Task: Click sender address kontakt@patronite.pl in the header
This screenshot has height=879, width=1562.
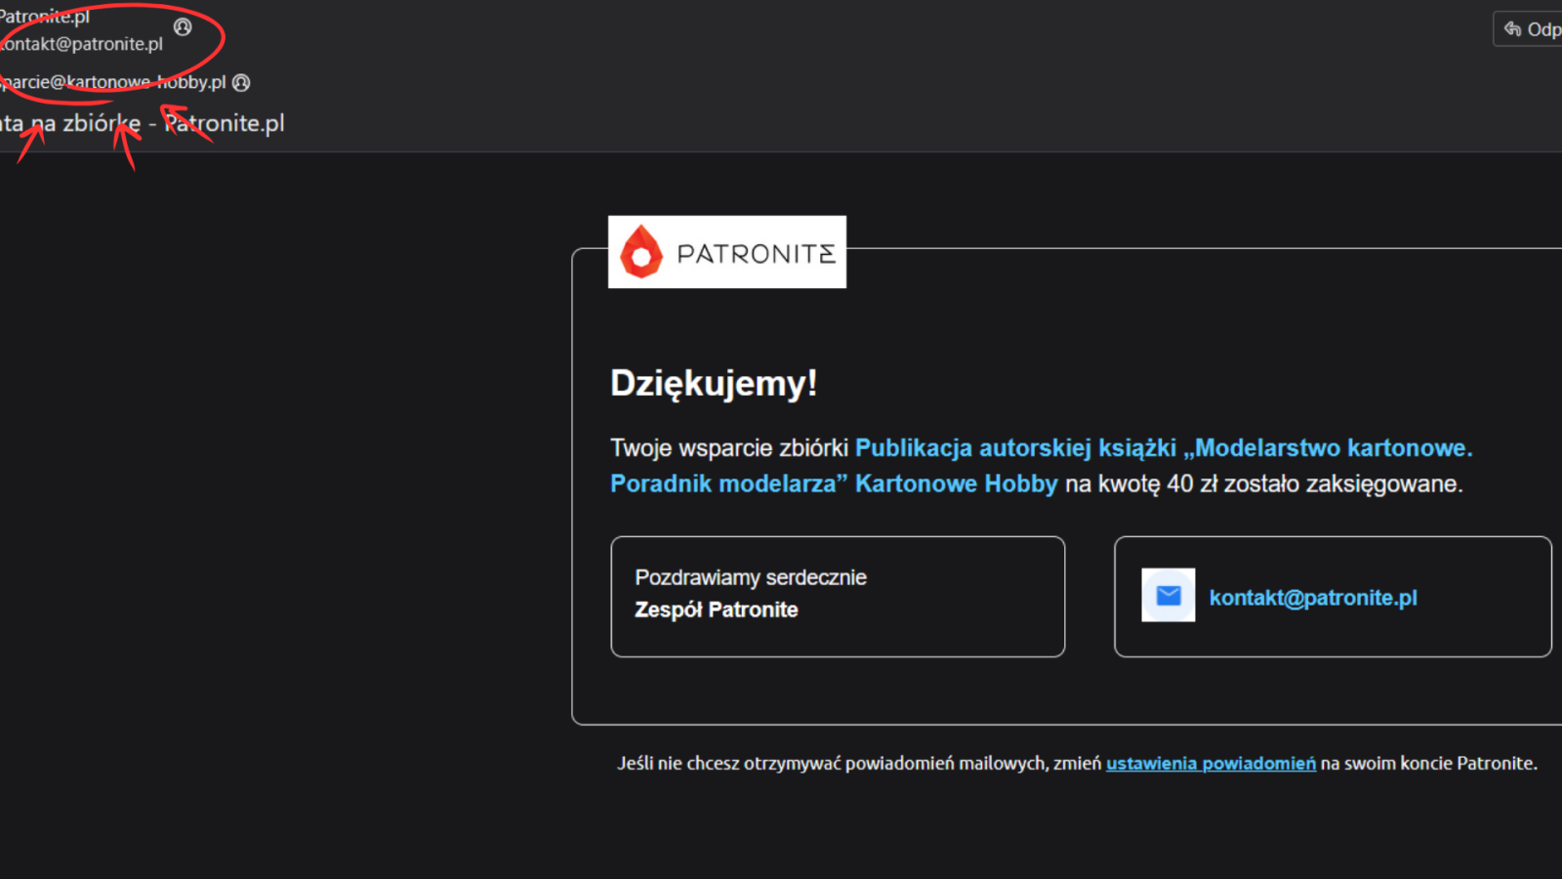Action: coord(82,44)
